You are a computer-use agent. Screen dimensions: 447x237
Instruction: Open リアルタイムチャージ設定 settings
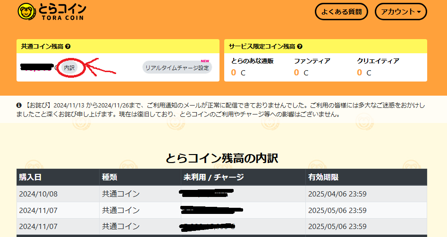[x=177, y=68]
